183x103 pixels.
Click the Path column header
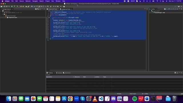pos(89,77)
